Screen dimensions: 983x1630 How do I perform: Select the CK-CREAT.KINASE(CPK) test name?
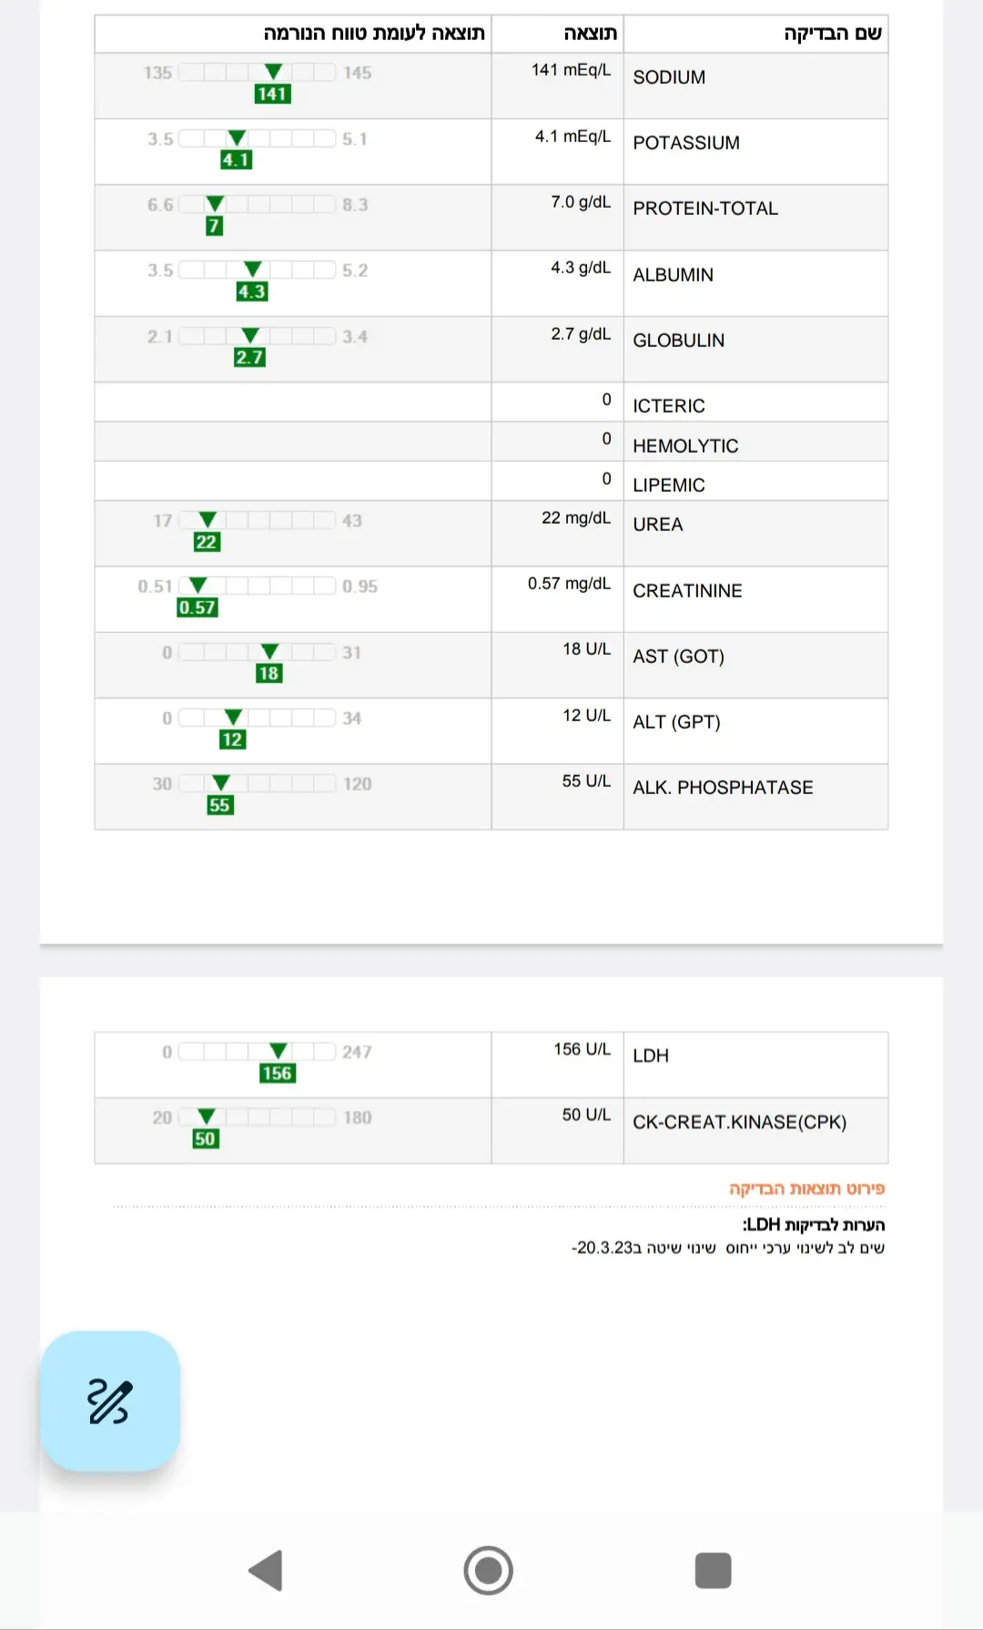pyautogui.click(x=739, y=1122)
